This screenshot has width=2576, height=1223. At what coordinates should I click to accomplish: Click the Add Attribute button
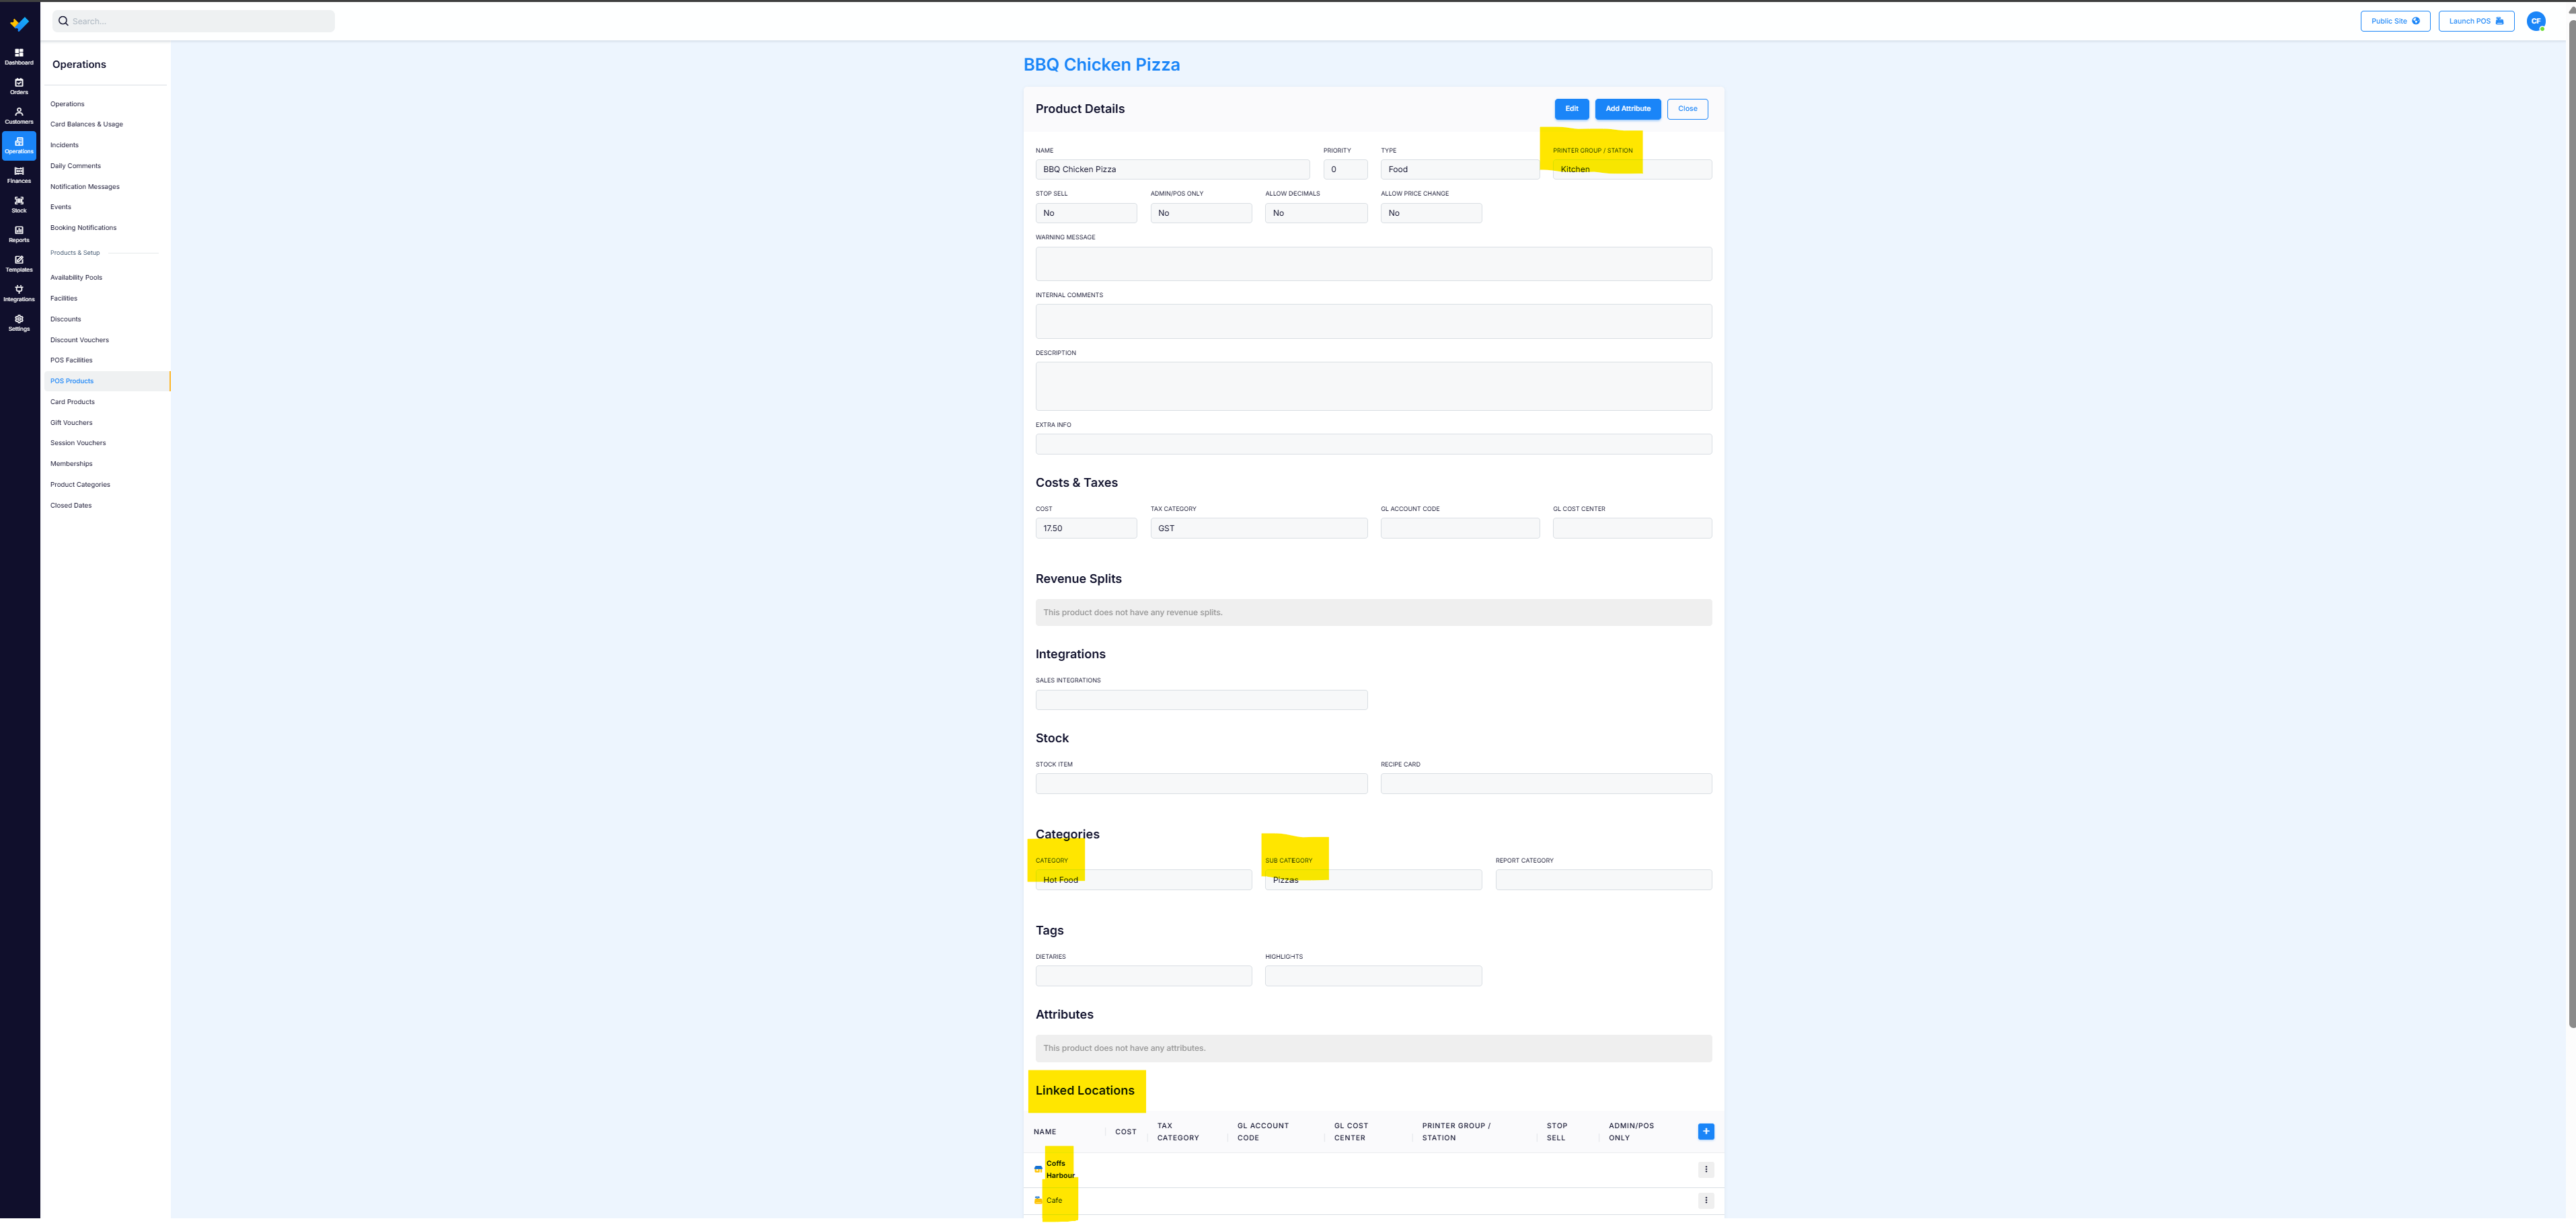pyautogui.click(x=1628, y=109)
